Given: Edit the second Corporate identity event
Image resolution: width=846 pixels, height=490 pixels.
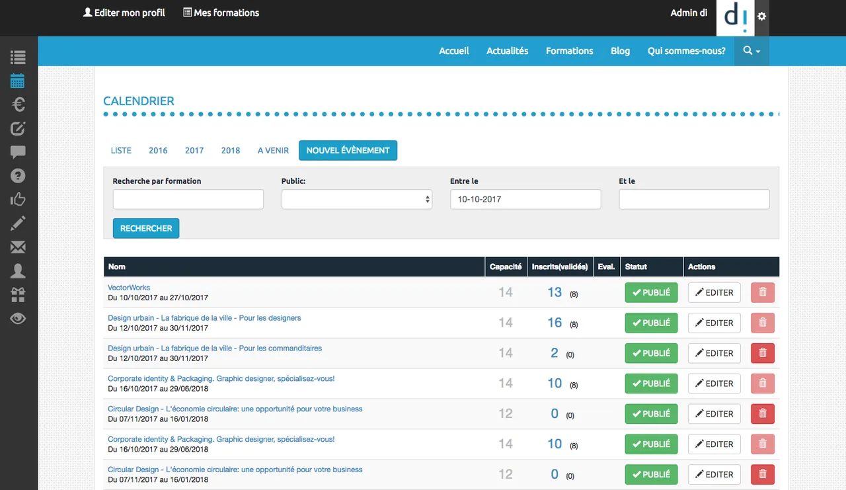Looking at the screenshot, I should [x=714, y=444].
